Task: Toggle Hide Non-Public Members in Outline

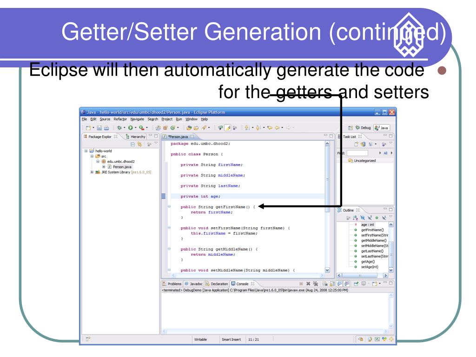Action: click(377, 218)
